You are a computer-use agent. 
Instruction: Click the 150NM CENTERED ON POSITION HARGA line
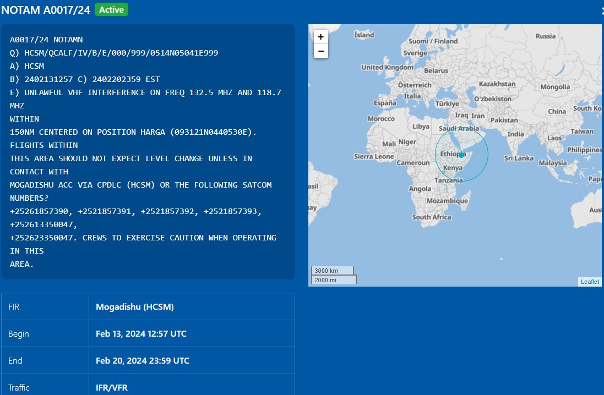tap(133, 132)
